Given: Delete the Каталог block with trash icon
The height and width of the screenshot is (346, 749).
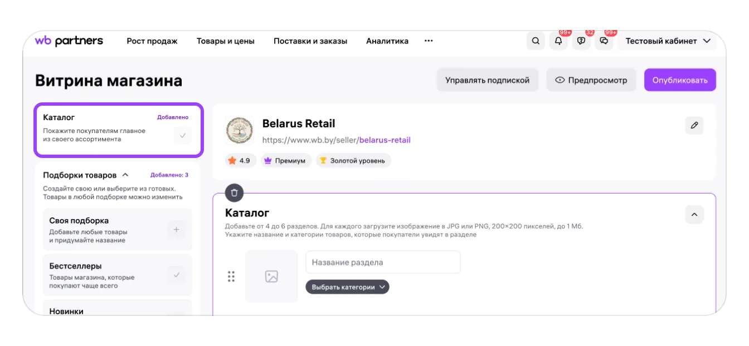Looking at the screenshot, I should click(234, 193).
